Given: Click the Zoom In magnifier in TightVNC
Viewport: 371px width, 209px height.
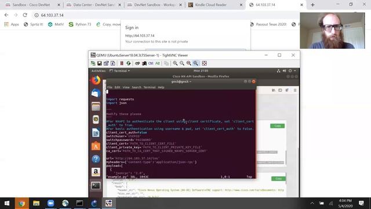Looking at the screenshot, I should [175, 63].
